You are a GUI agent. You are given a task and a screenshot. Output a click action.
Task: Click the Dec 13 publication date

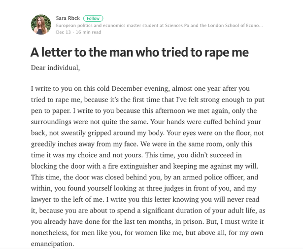64,32
